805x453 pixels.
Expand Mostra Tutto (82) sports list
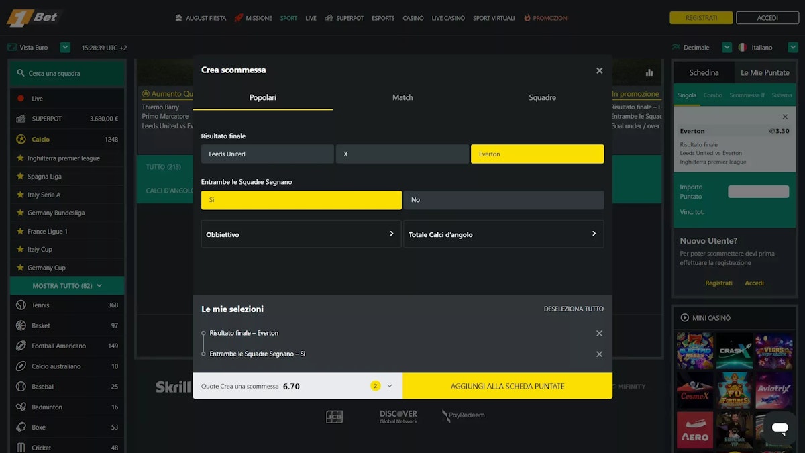[x=67, y=286]
